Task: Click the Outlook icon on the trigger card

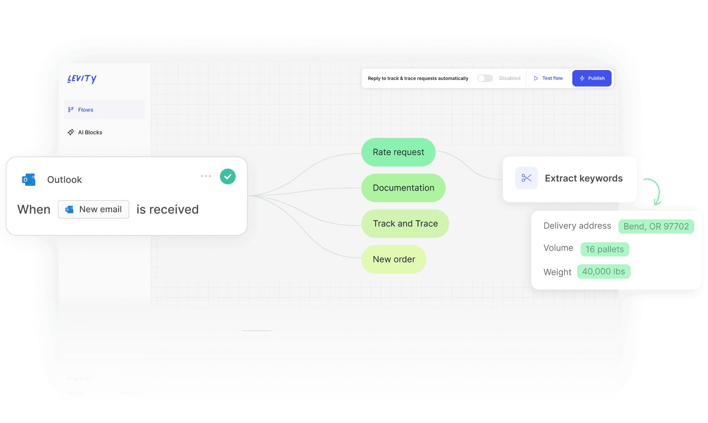Action: (x=28, y=180)
